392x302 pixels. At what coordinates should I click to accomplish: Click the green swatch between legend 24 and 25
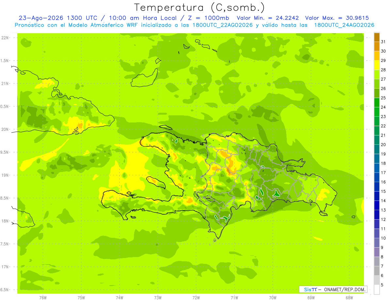pyautogui.click(x=377, y=102)
